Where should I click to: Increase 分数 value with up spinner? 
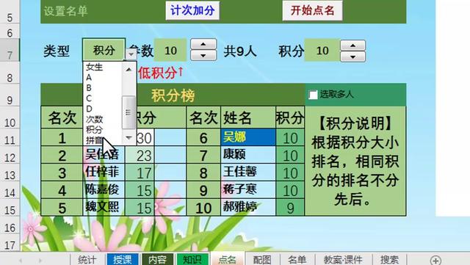pos(203,44)
